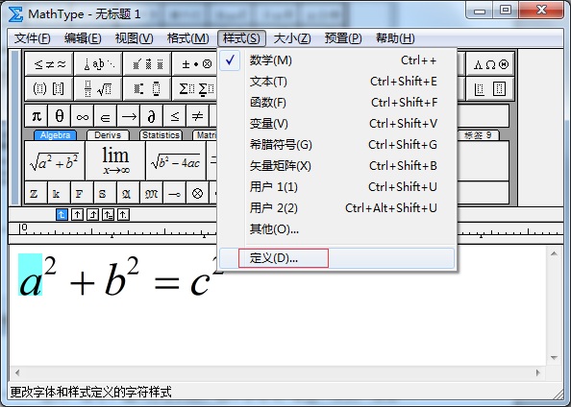The width and height of the screenshot is (571, 407).
Task: Select the third tab-stop alignment button
Action: click(92, 215)
